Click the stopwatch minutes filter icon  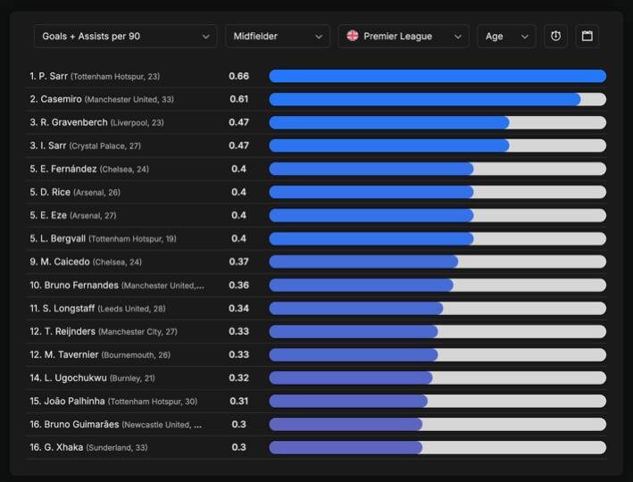[556, 37]
